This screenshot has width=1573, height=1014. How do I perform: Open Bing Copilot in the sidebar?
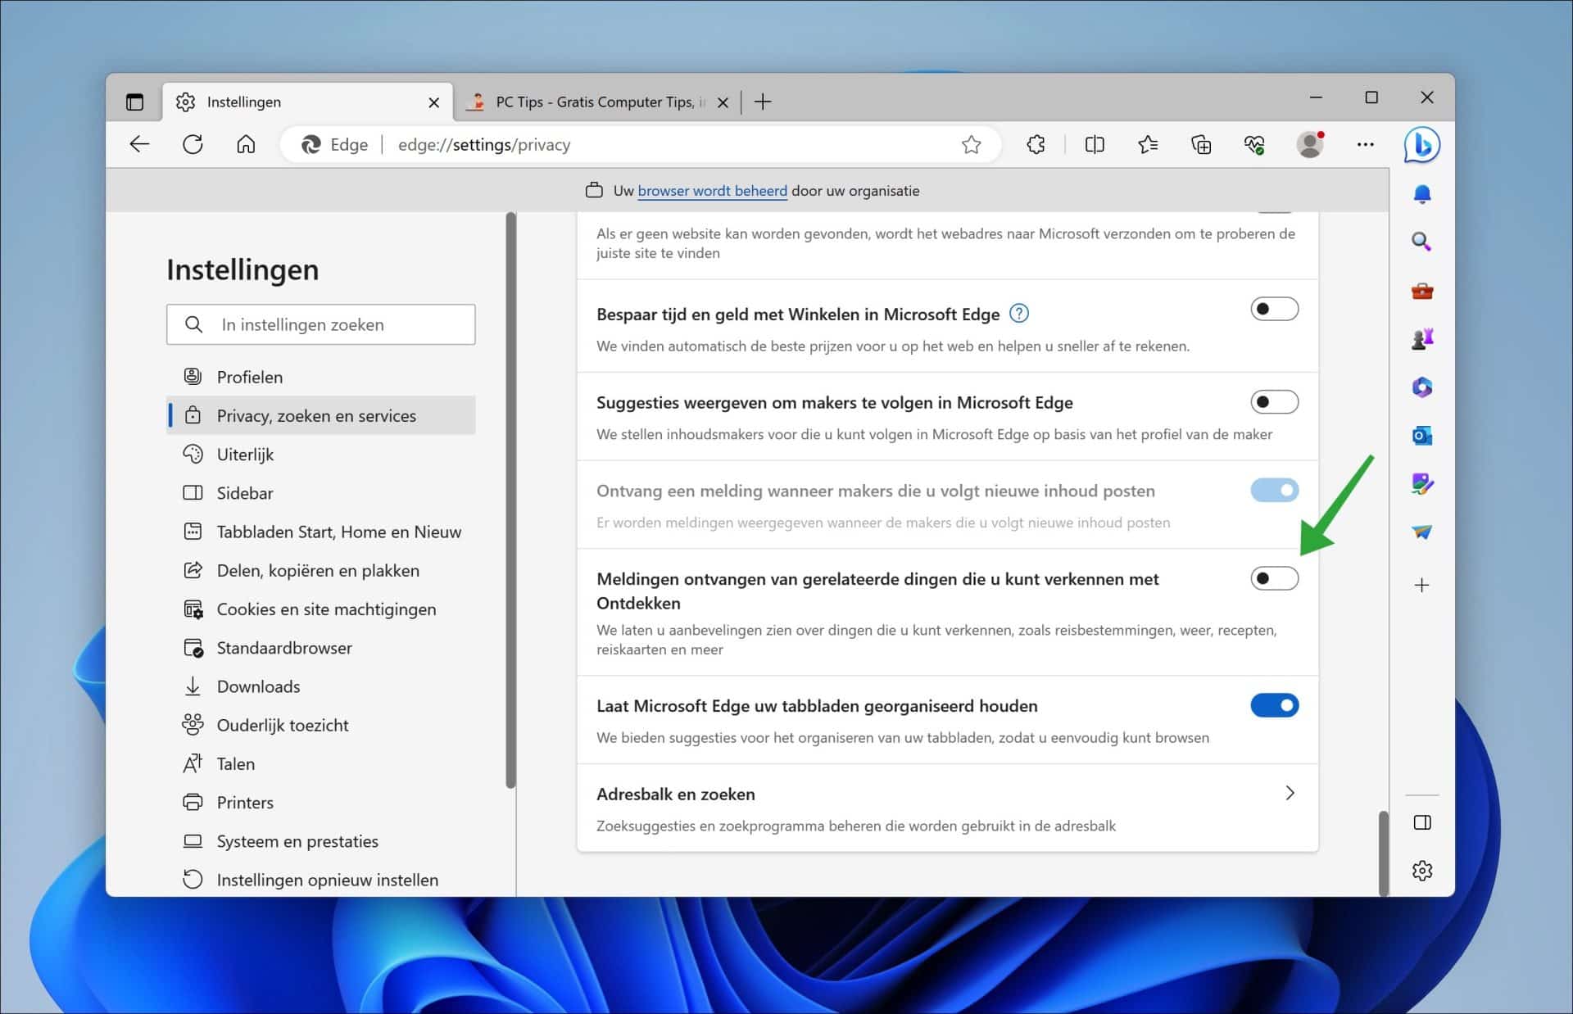tap(1423, 144)
